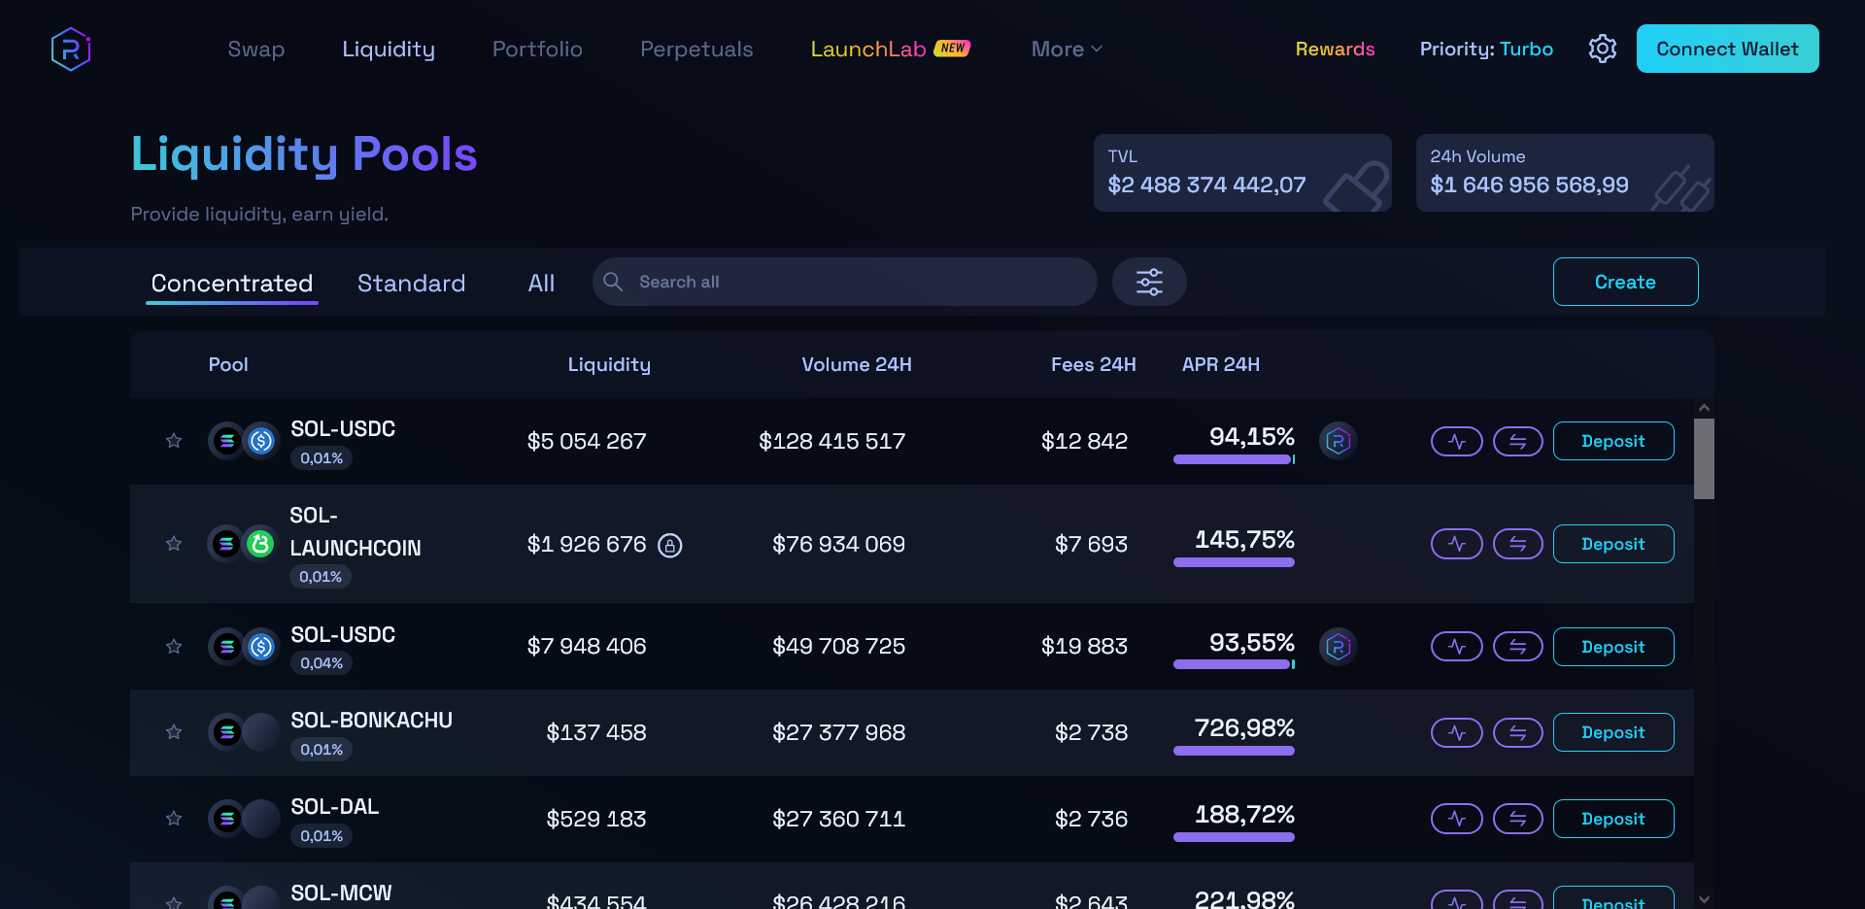Click the Connect Wallet button
1865x909 pixels.
[1727, 49]
